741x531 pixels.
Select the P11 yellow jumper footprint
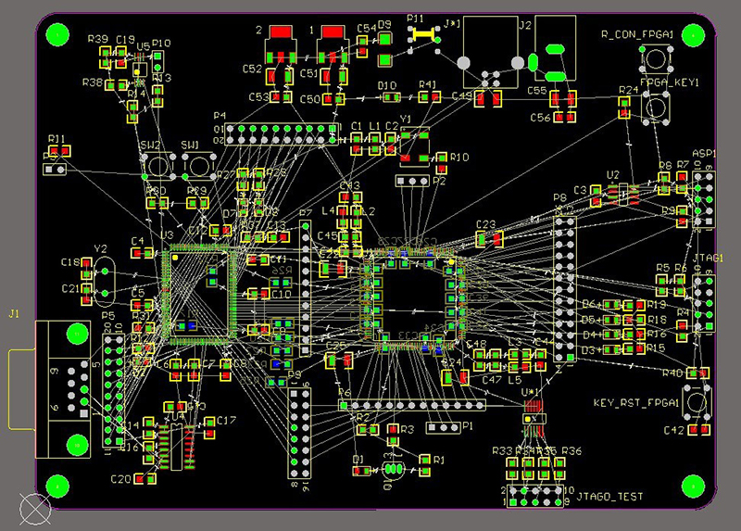(421, 35)
